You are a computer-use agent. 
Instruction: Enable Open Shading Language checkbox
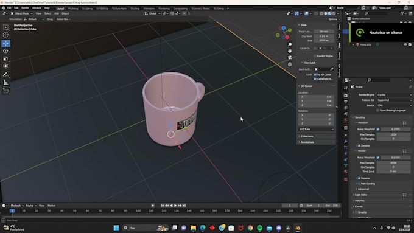(377, 110)
